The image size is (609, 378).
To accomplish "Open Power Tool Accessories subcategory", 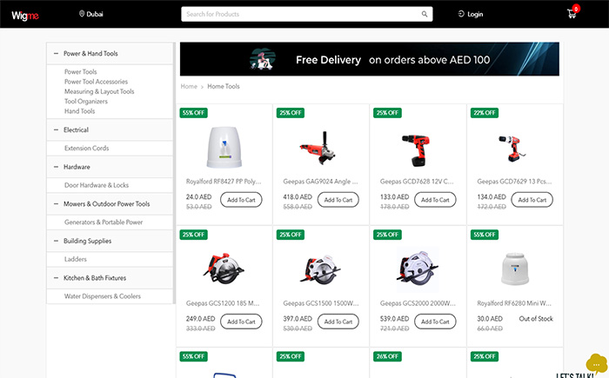I will [96, 82].
